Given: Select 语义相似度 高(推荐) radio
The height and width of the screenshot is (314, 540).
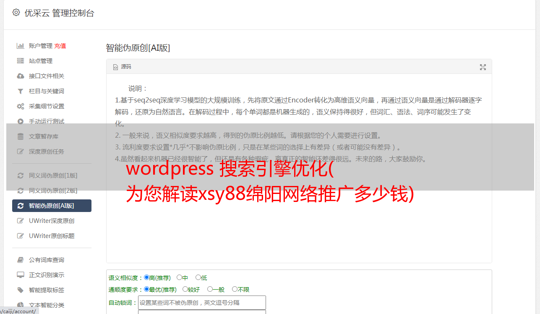Looking at the screenshot, I should tap(146, 277).
